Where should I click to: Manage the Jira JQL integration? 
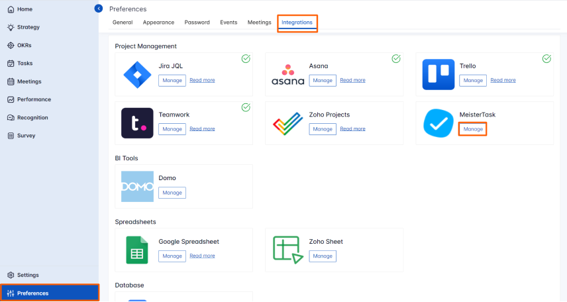172,81
